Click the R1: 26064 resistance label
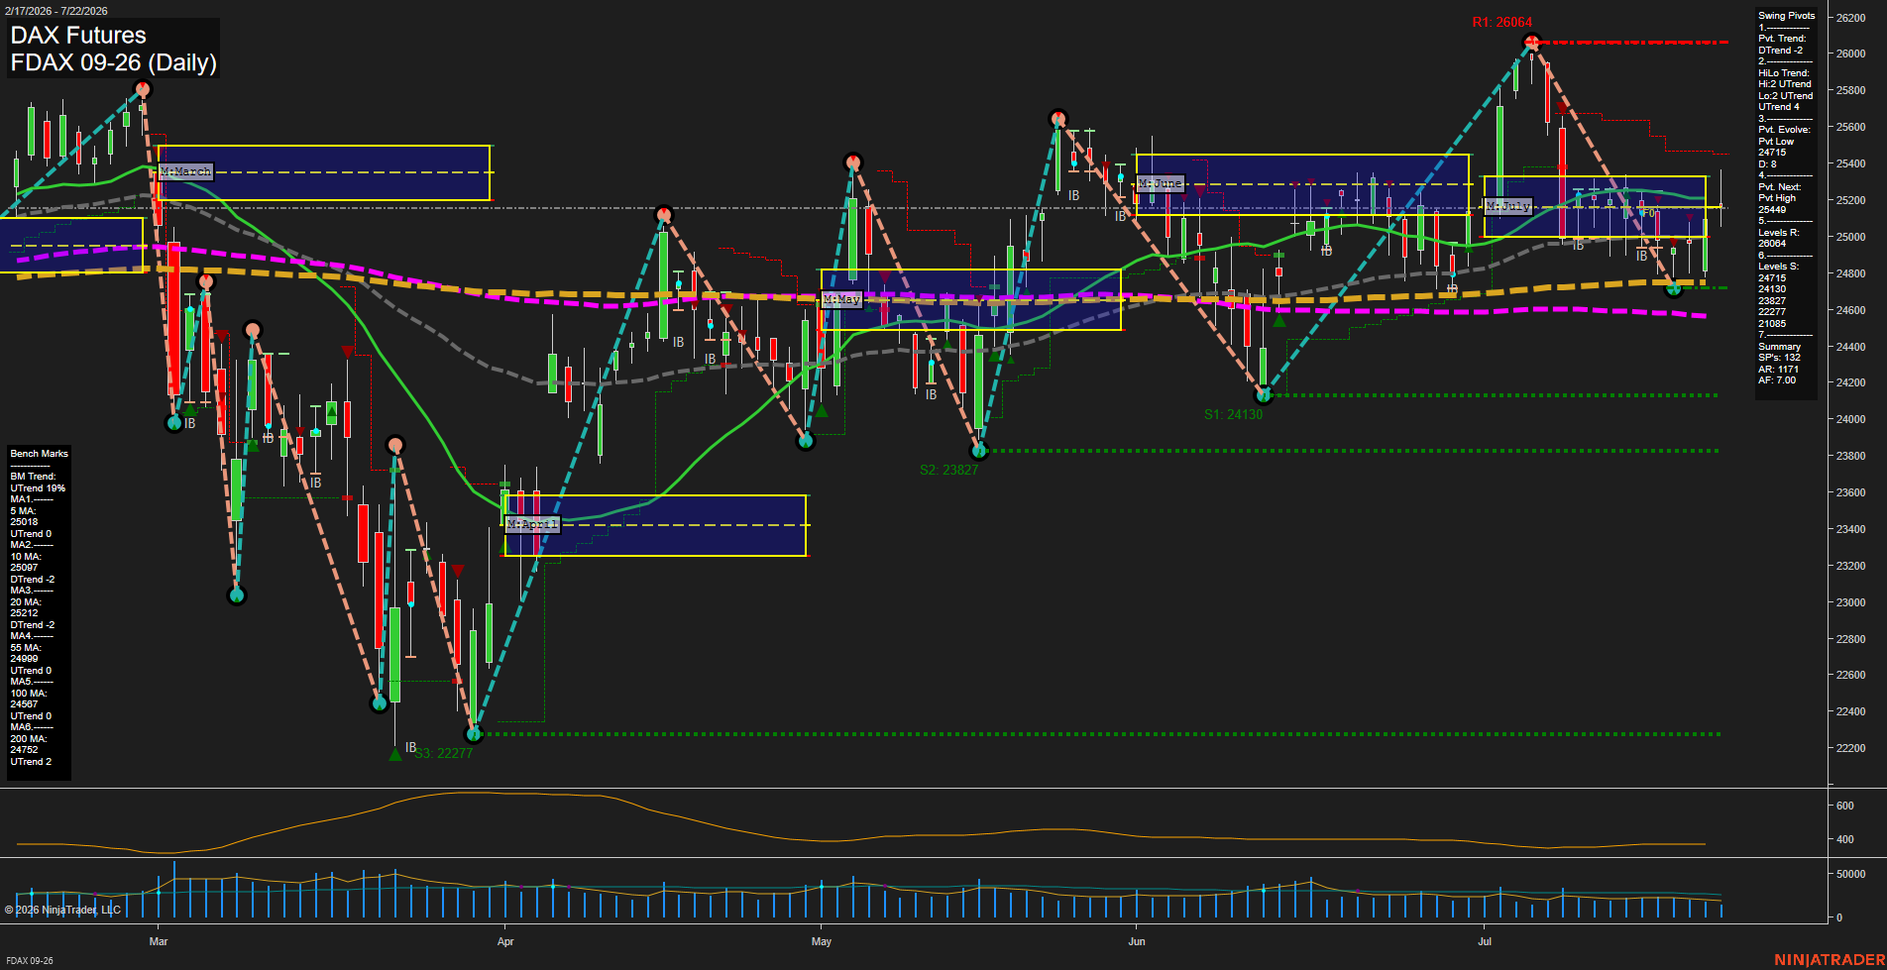1887x970 pixels. 1501,23
